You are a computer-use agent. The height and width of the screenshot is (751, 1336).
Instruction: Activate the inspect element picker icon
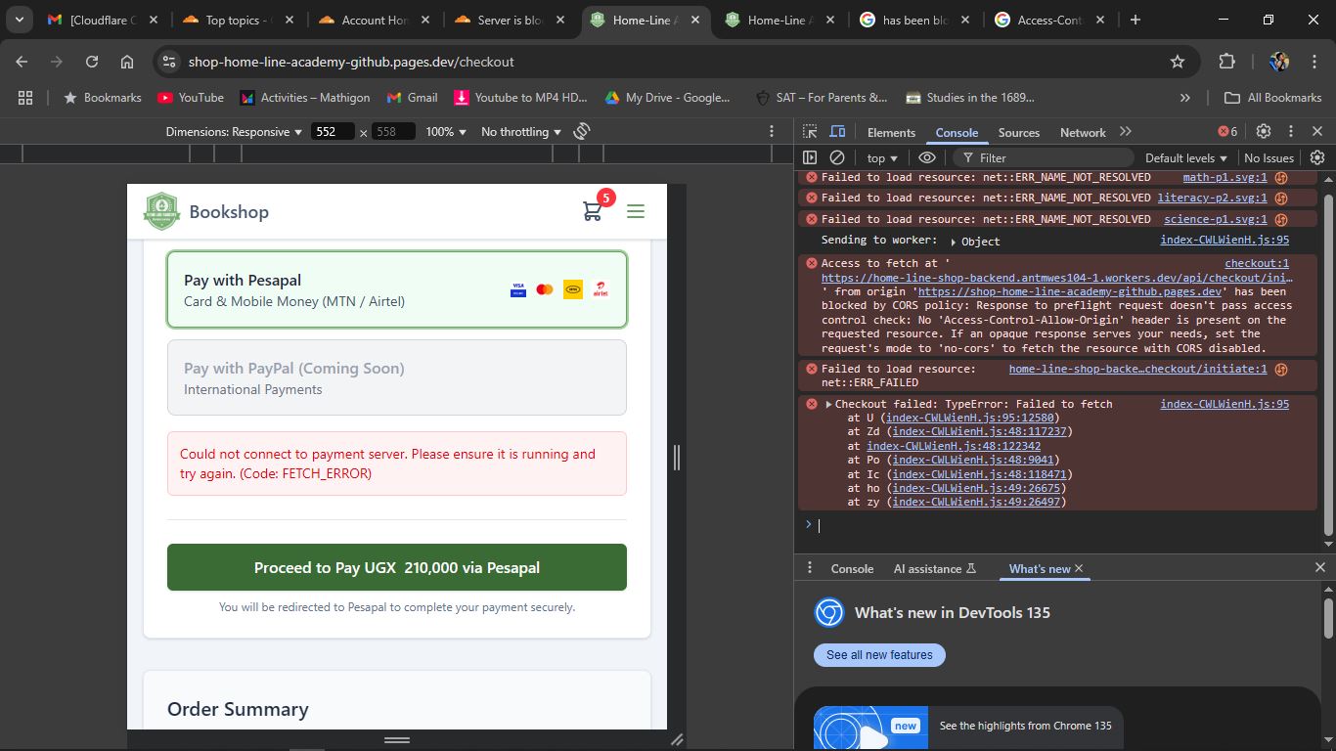point(810,132)
